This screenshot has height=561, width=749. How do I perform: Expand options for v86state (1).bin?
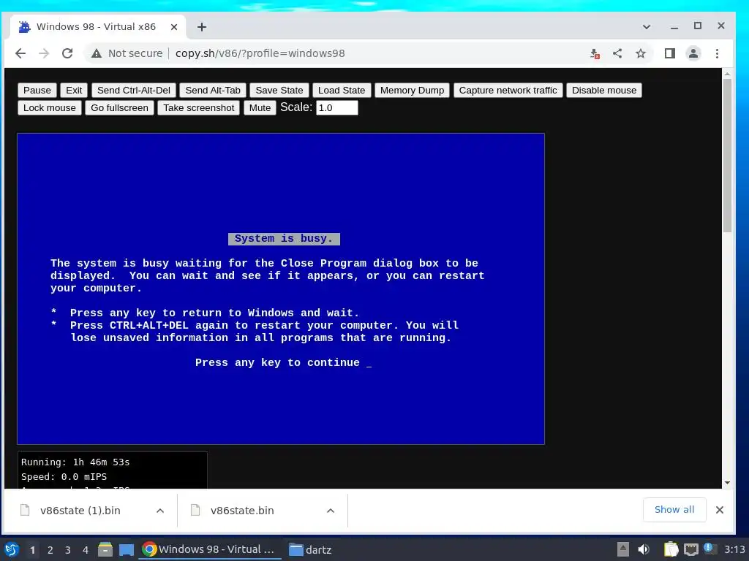tap(160, 511)
